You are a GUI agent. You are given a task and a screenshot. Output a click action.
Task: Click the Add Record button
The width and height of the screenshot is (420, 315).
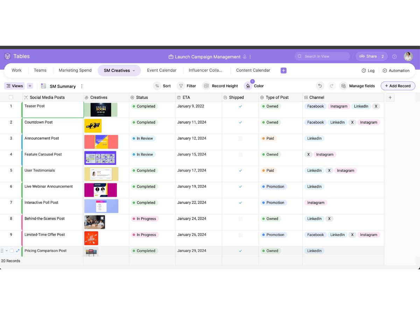(x=398, y=86)
